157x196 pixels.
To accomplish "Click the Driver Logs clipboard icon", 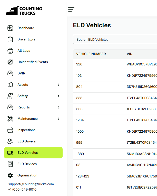I will click(10, 39).
